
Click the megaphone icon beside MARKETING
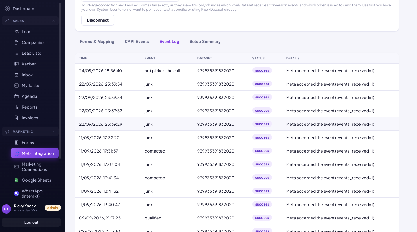(7, 132)
